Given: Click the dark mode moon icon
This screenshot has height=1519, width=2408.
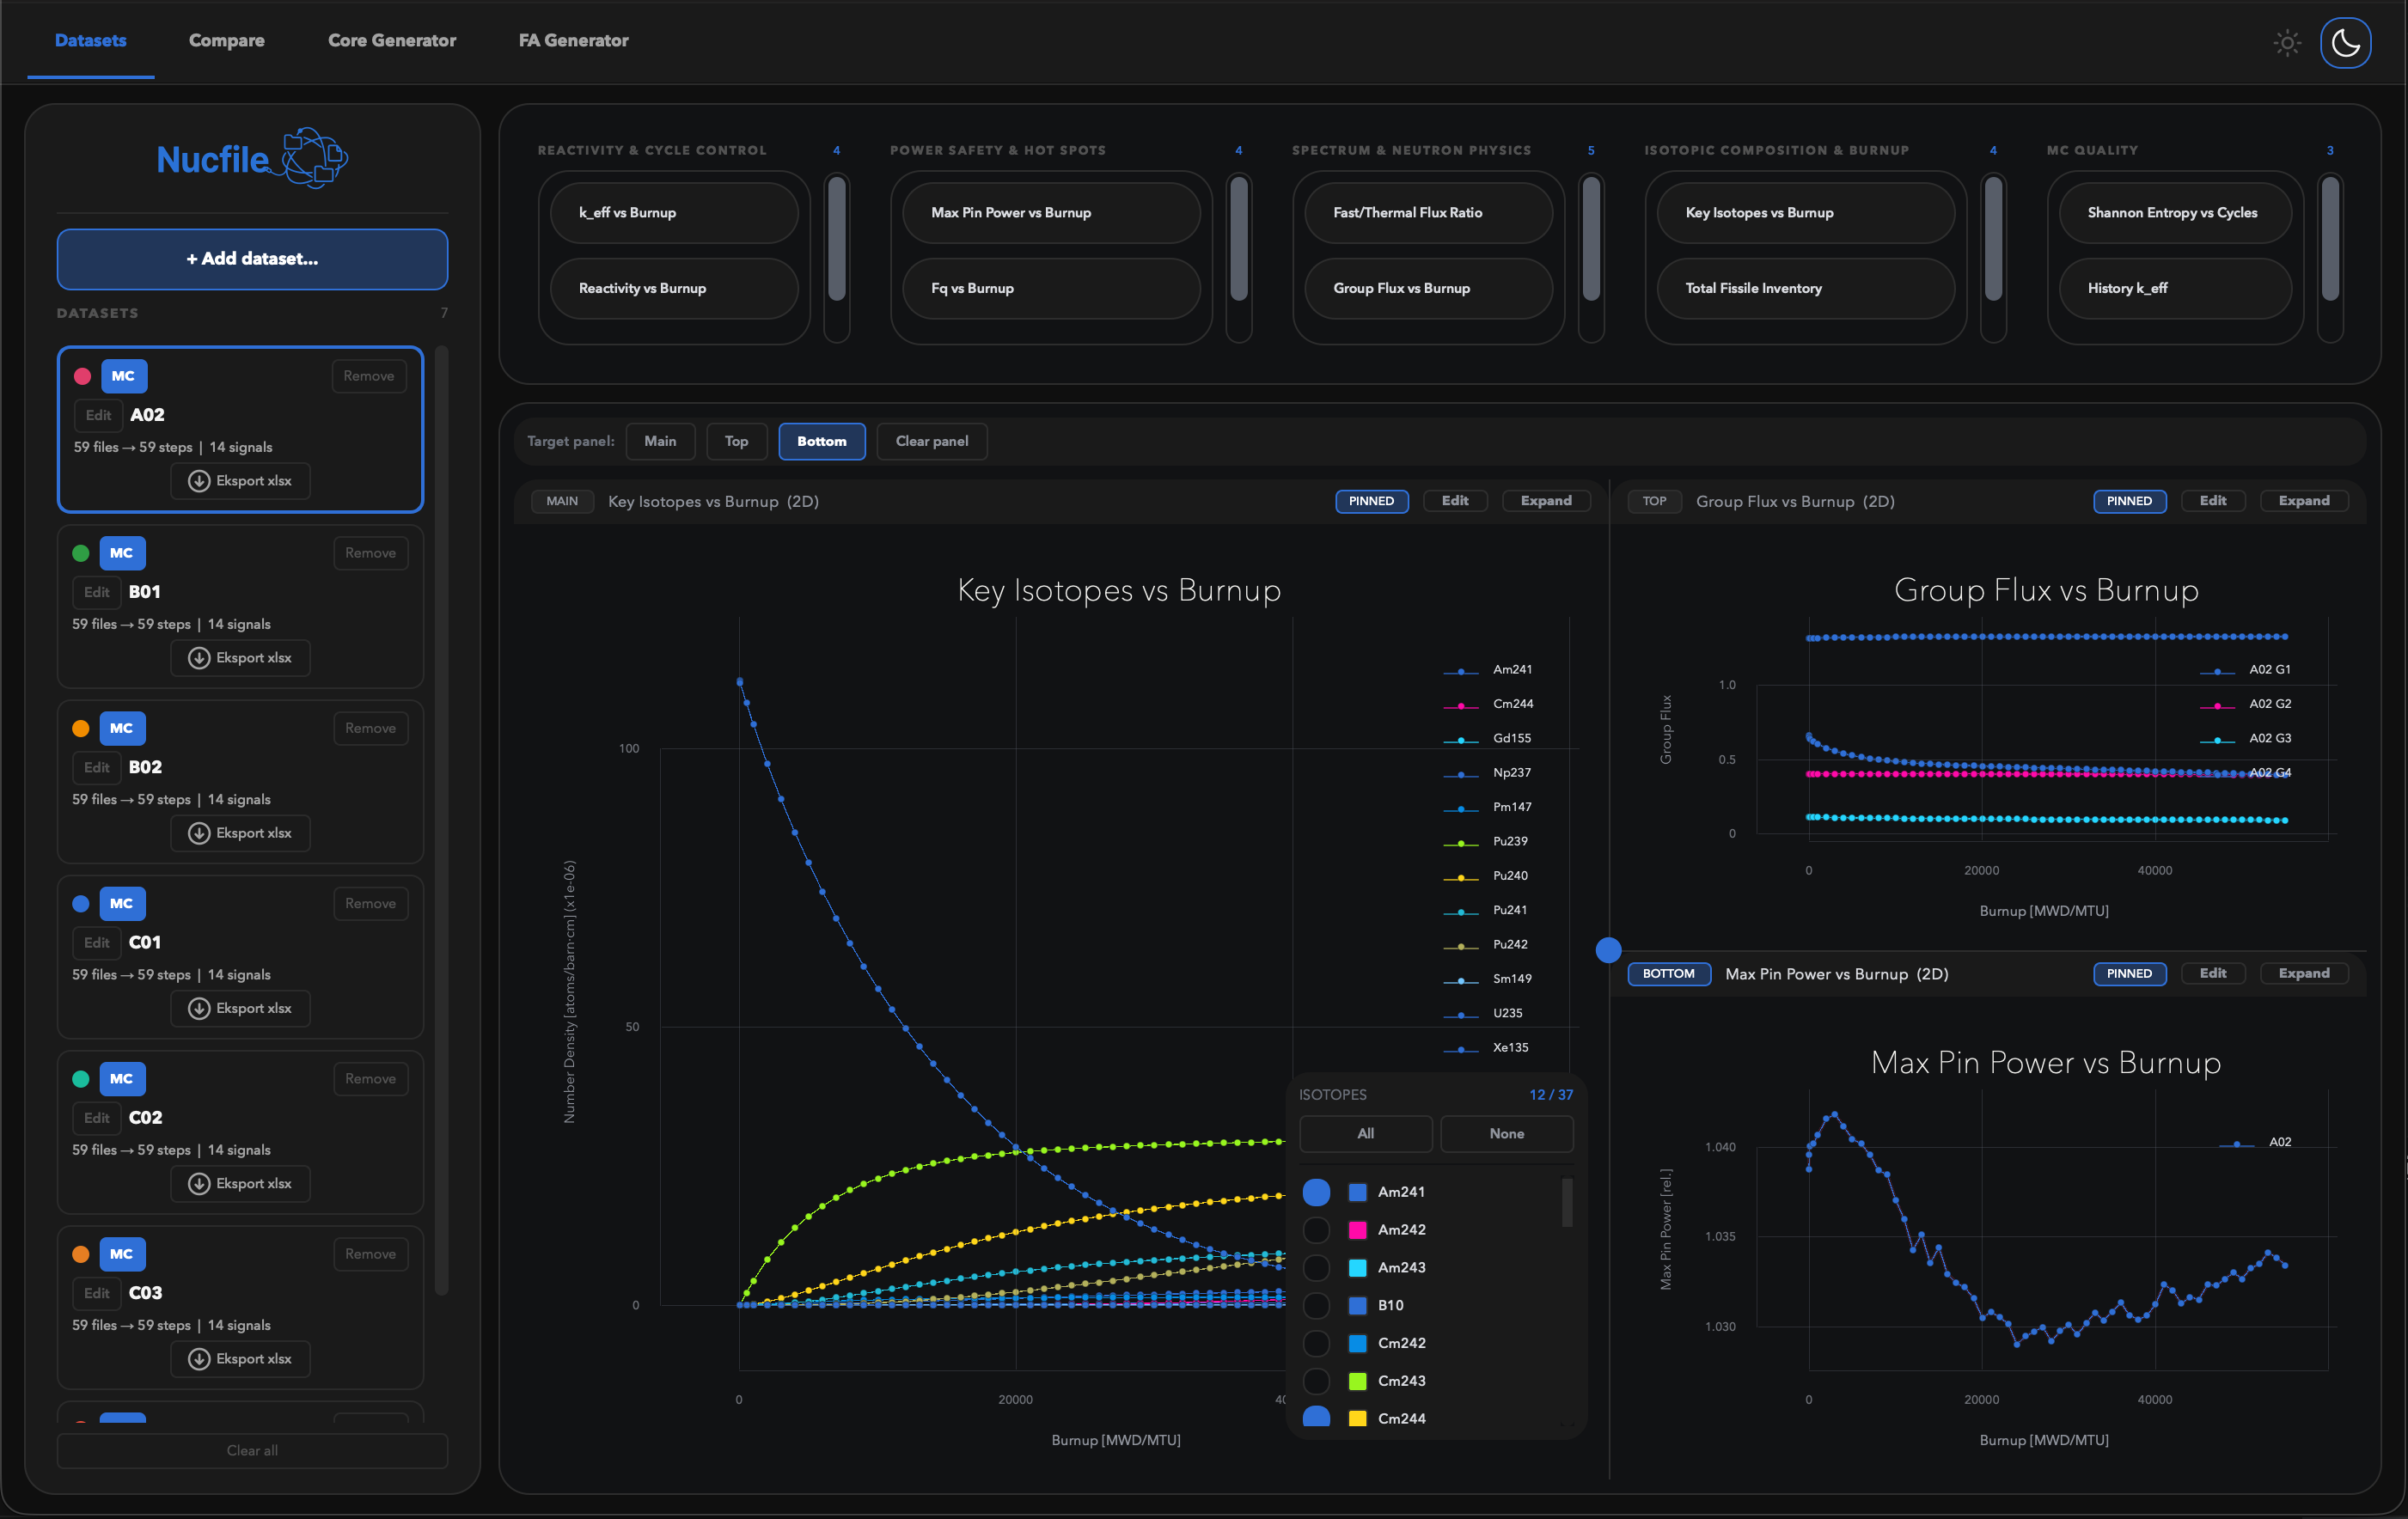Looking at the screenshot, I should point(2345,43).
